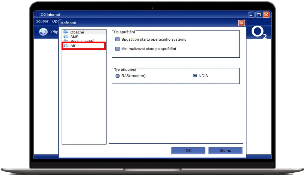Viewport: 305px width, 176px height.
Task: Confirm settings with the OK button
Action: click(188, 150)
